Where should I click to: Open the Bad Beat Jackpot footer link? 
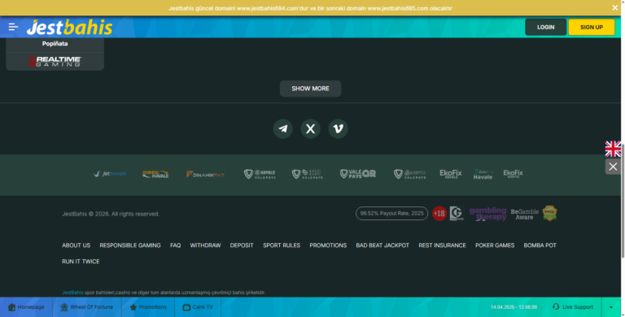(382, 245)
